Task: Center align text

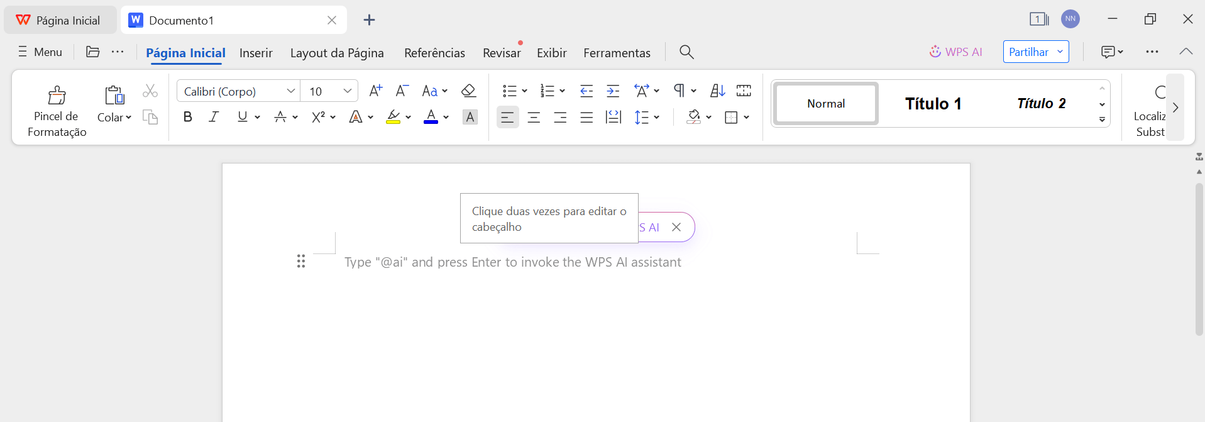Action: 534,117
